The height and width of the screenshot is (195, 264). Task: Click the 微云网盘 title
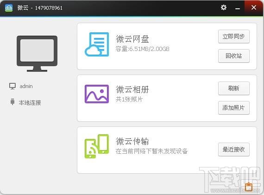[132, 39]
